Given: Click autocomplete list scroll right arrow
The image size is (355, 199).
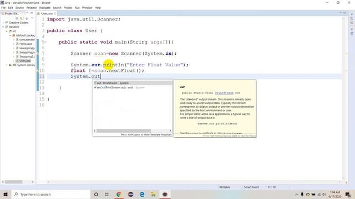Looking at the screenshot, I should (170, 130).
